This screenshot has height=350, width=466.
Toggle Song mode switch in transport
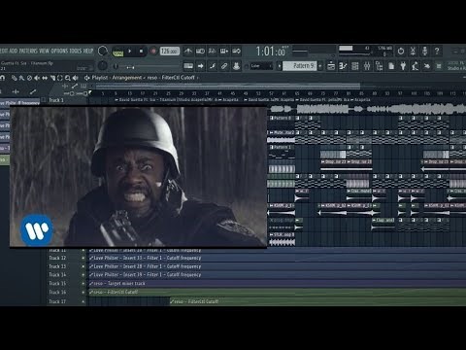coord(117,52)
